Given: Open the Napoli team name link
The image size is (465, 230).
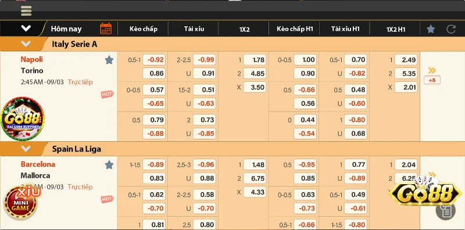Looking at the screenshot, I should tap(32, 59).
